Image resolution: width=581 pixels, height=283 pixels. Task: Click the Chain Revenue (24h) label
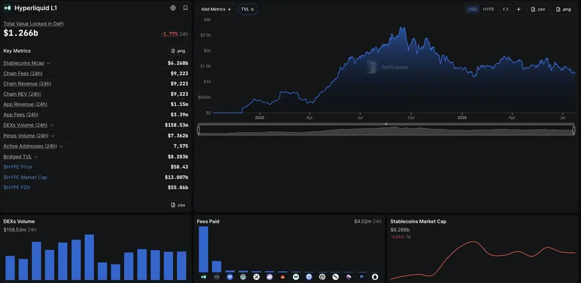[x=27, y=84]
